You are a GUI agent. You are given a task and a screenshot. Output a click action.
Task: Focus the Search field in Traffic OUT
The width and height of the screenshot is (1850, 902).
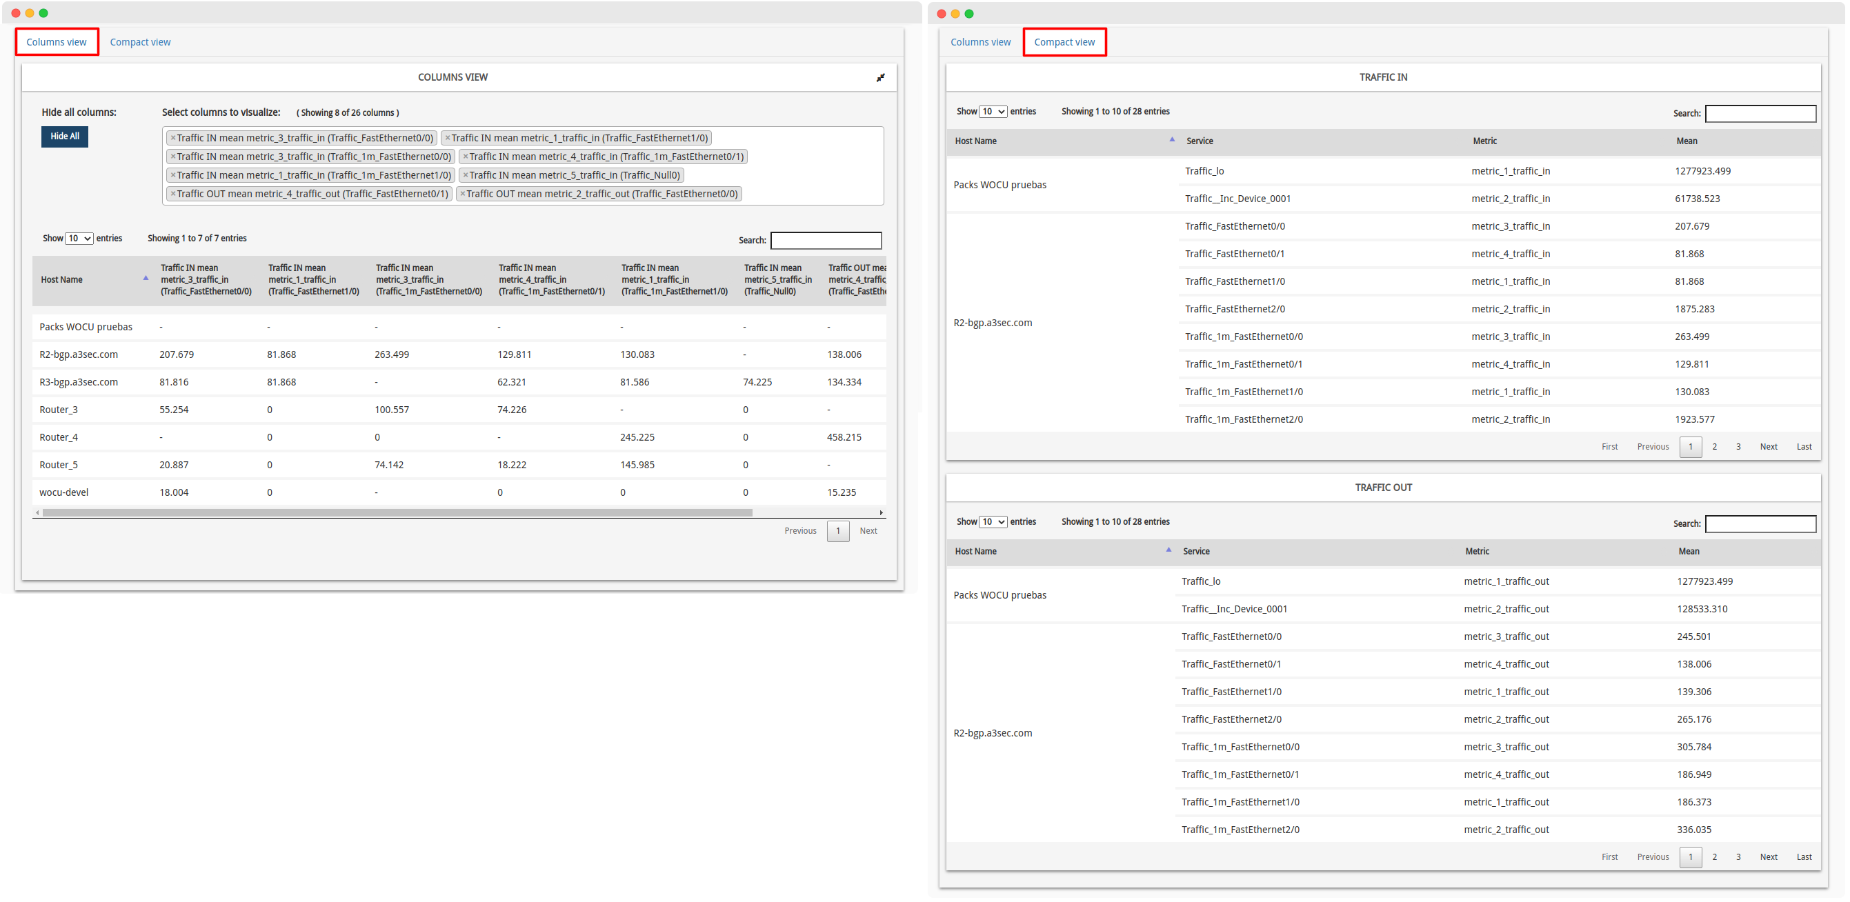1760,524
